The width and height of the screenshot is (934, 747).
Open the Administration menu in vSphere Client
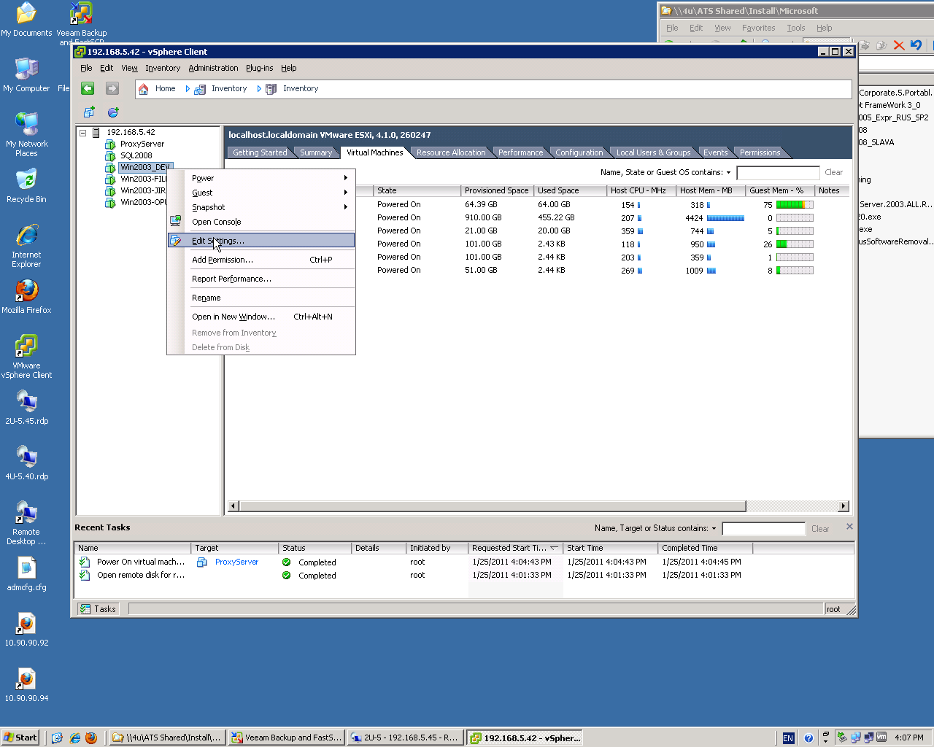coord(213,68)
